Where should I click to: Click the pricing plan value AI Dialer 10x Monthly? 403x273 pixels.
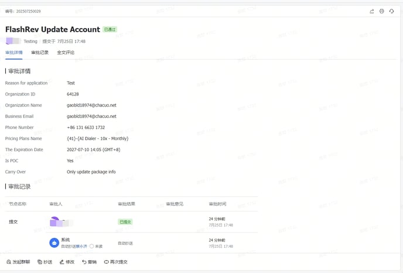click(97, 138)
